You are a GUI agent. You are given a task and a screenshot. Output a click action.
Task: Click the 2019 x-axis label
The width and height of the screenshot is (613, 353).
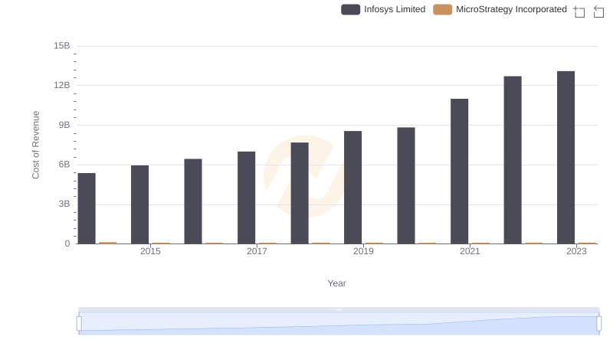(x=363, y=251)
